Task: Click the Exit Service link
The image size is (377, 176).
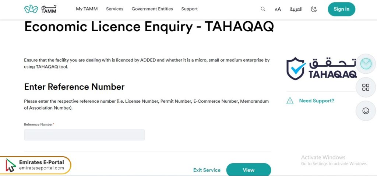Action: pos(207,170)
